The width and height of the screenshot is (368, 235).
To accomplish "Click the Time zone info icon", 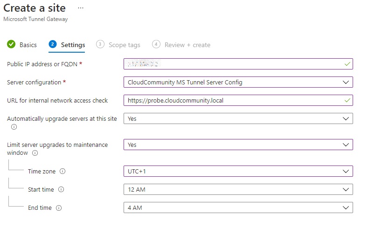I will [62, 171].
